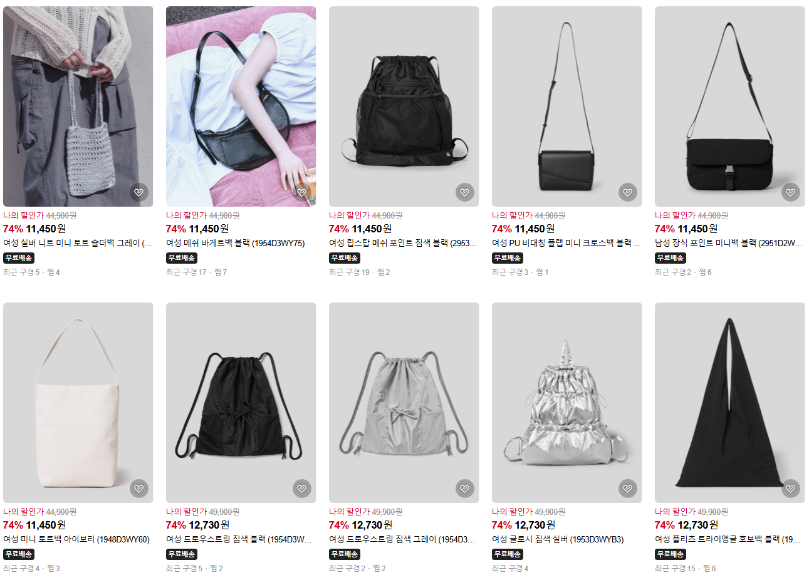Image resolution: width=809 pixels, height=580 pixels.
Task: Tap heart on mesh baguette bag photo
Action: pos(302,192)
